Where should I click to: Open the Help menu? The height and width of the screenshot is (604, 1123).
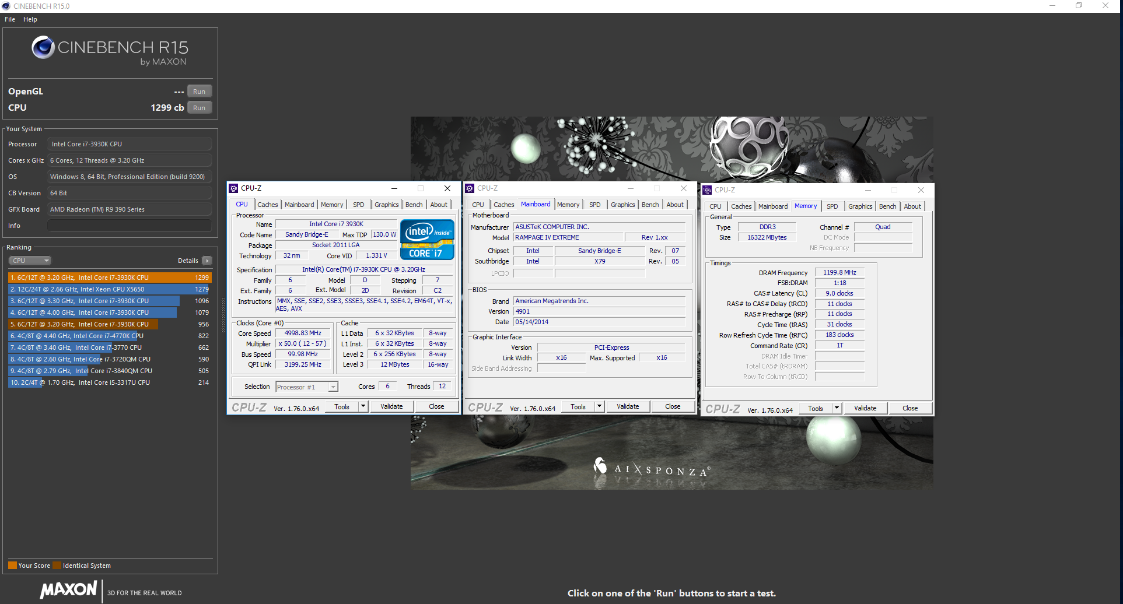(30, 19)
